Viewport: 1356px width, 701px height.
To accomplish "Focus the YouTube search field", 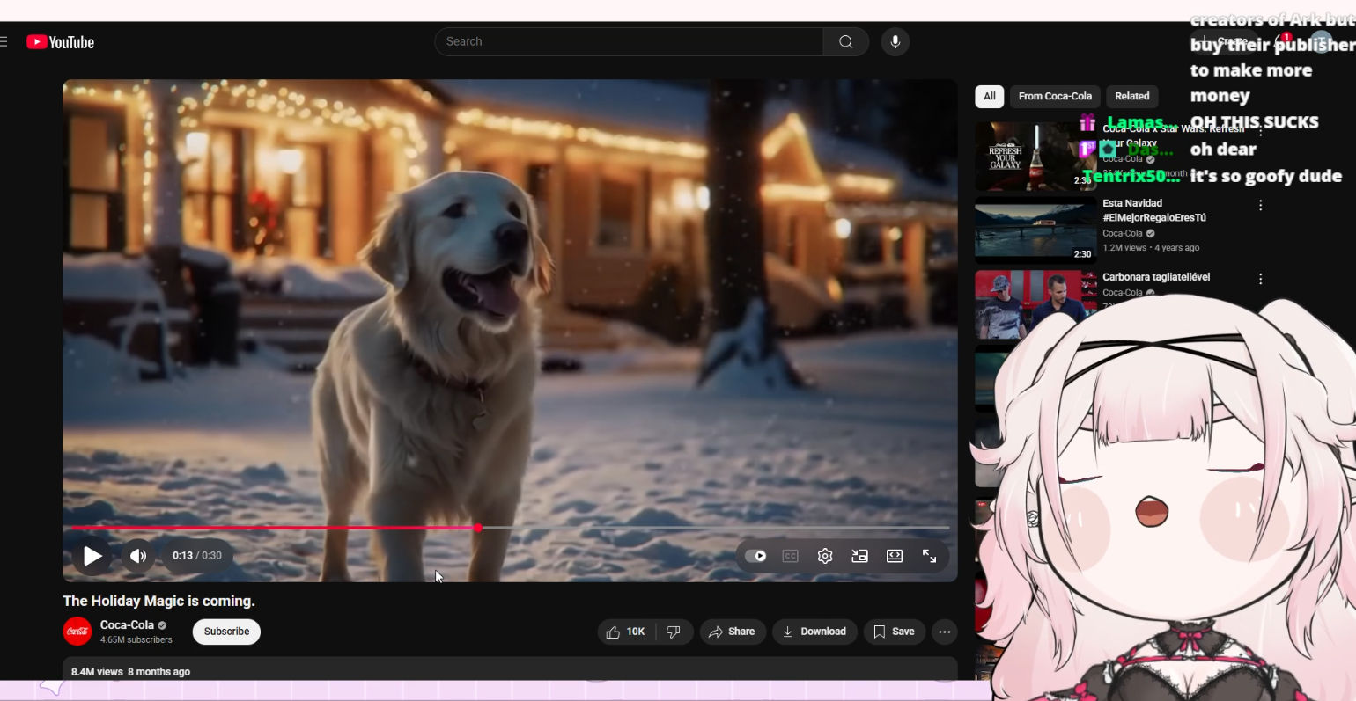I will (x=629, y=41).
